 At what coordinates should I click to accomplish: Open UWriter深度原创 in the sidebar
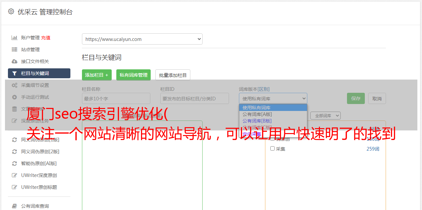(x=39, y=175)
